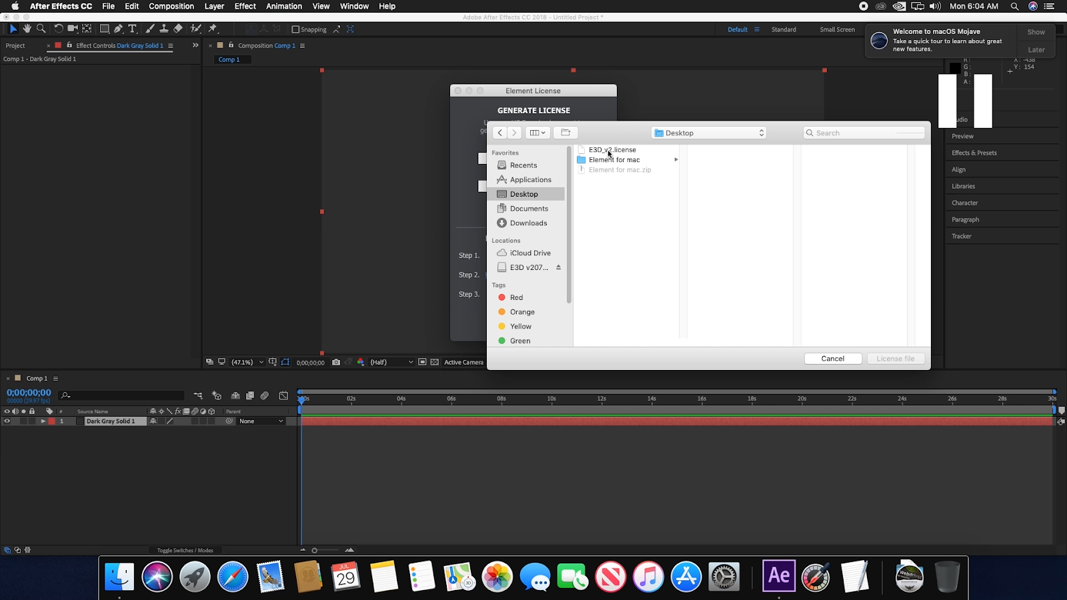Hide Dark Gray Solid 1 layer eye
Viewport: 1067px width, 600px height.
pyautogui.click(x=7, y=421)
